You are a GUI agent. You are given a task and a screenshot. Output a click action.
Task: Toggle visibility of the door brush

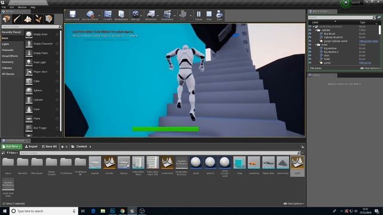point(310,56)
